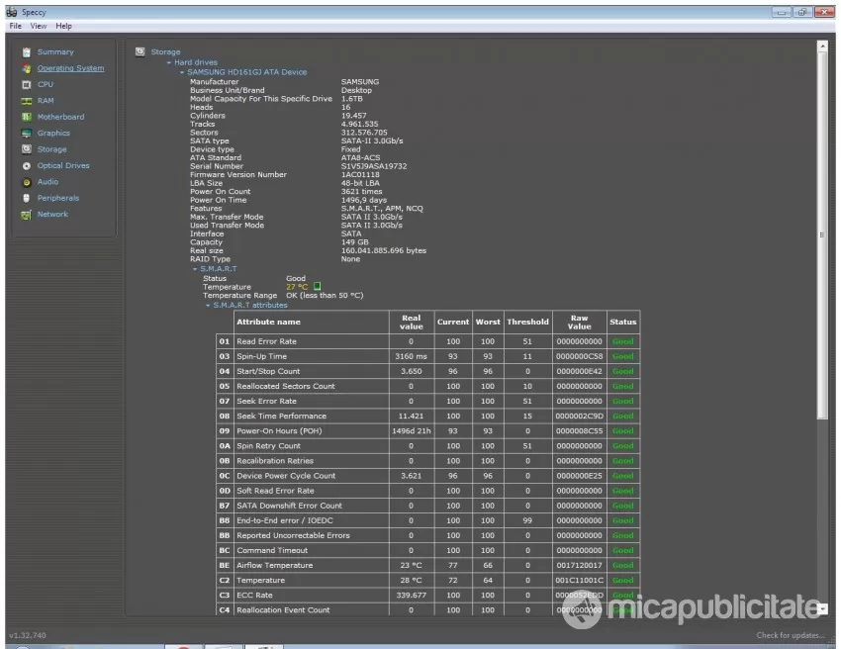
Task: Open the View menu
Action: (38, 26)
